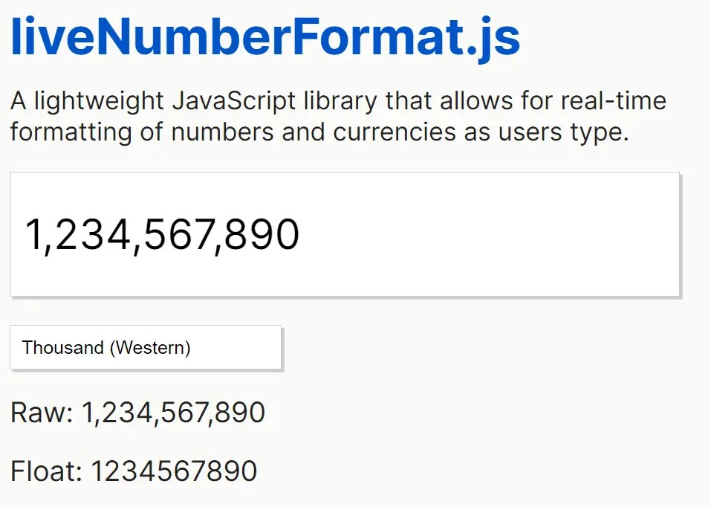Focus the large number entry box

pos(345,233)
